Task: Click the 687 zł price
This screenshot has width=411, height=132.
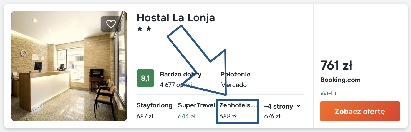Action: point(145,116)
